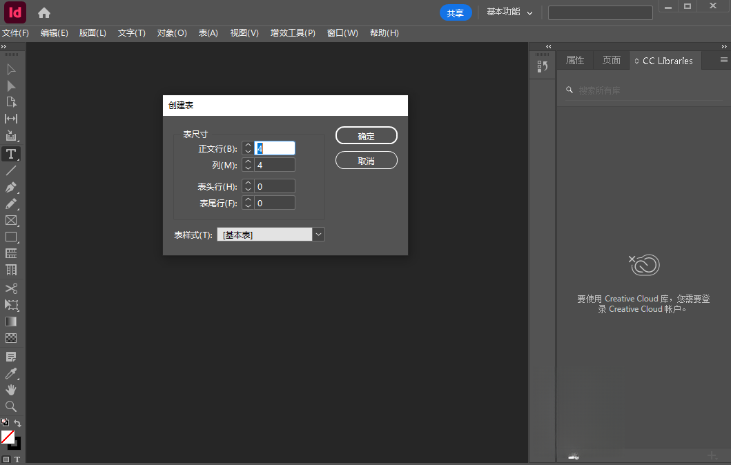731x465 pixels.
Task: Click the Home icon
Action: 44,13
